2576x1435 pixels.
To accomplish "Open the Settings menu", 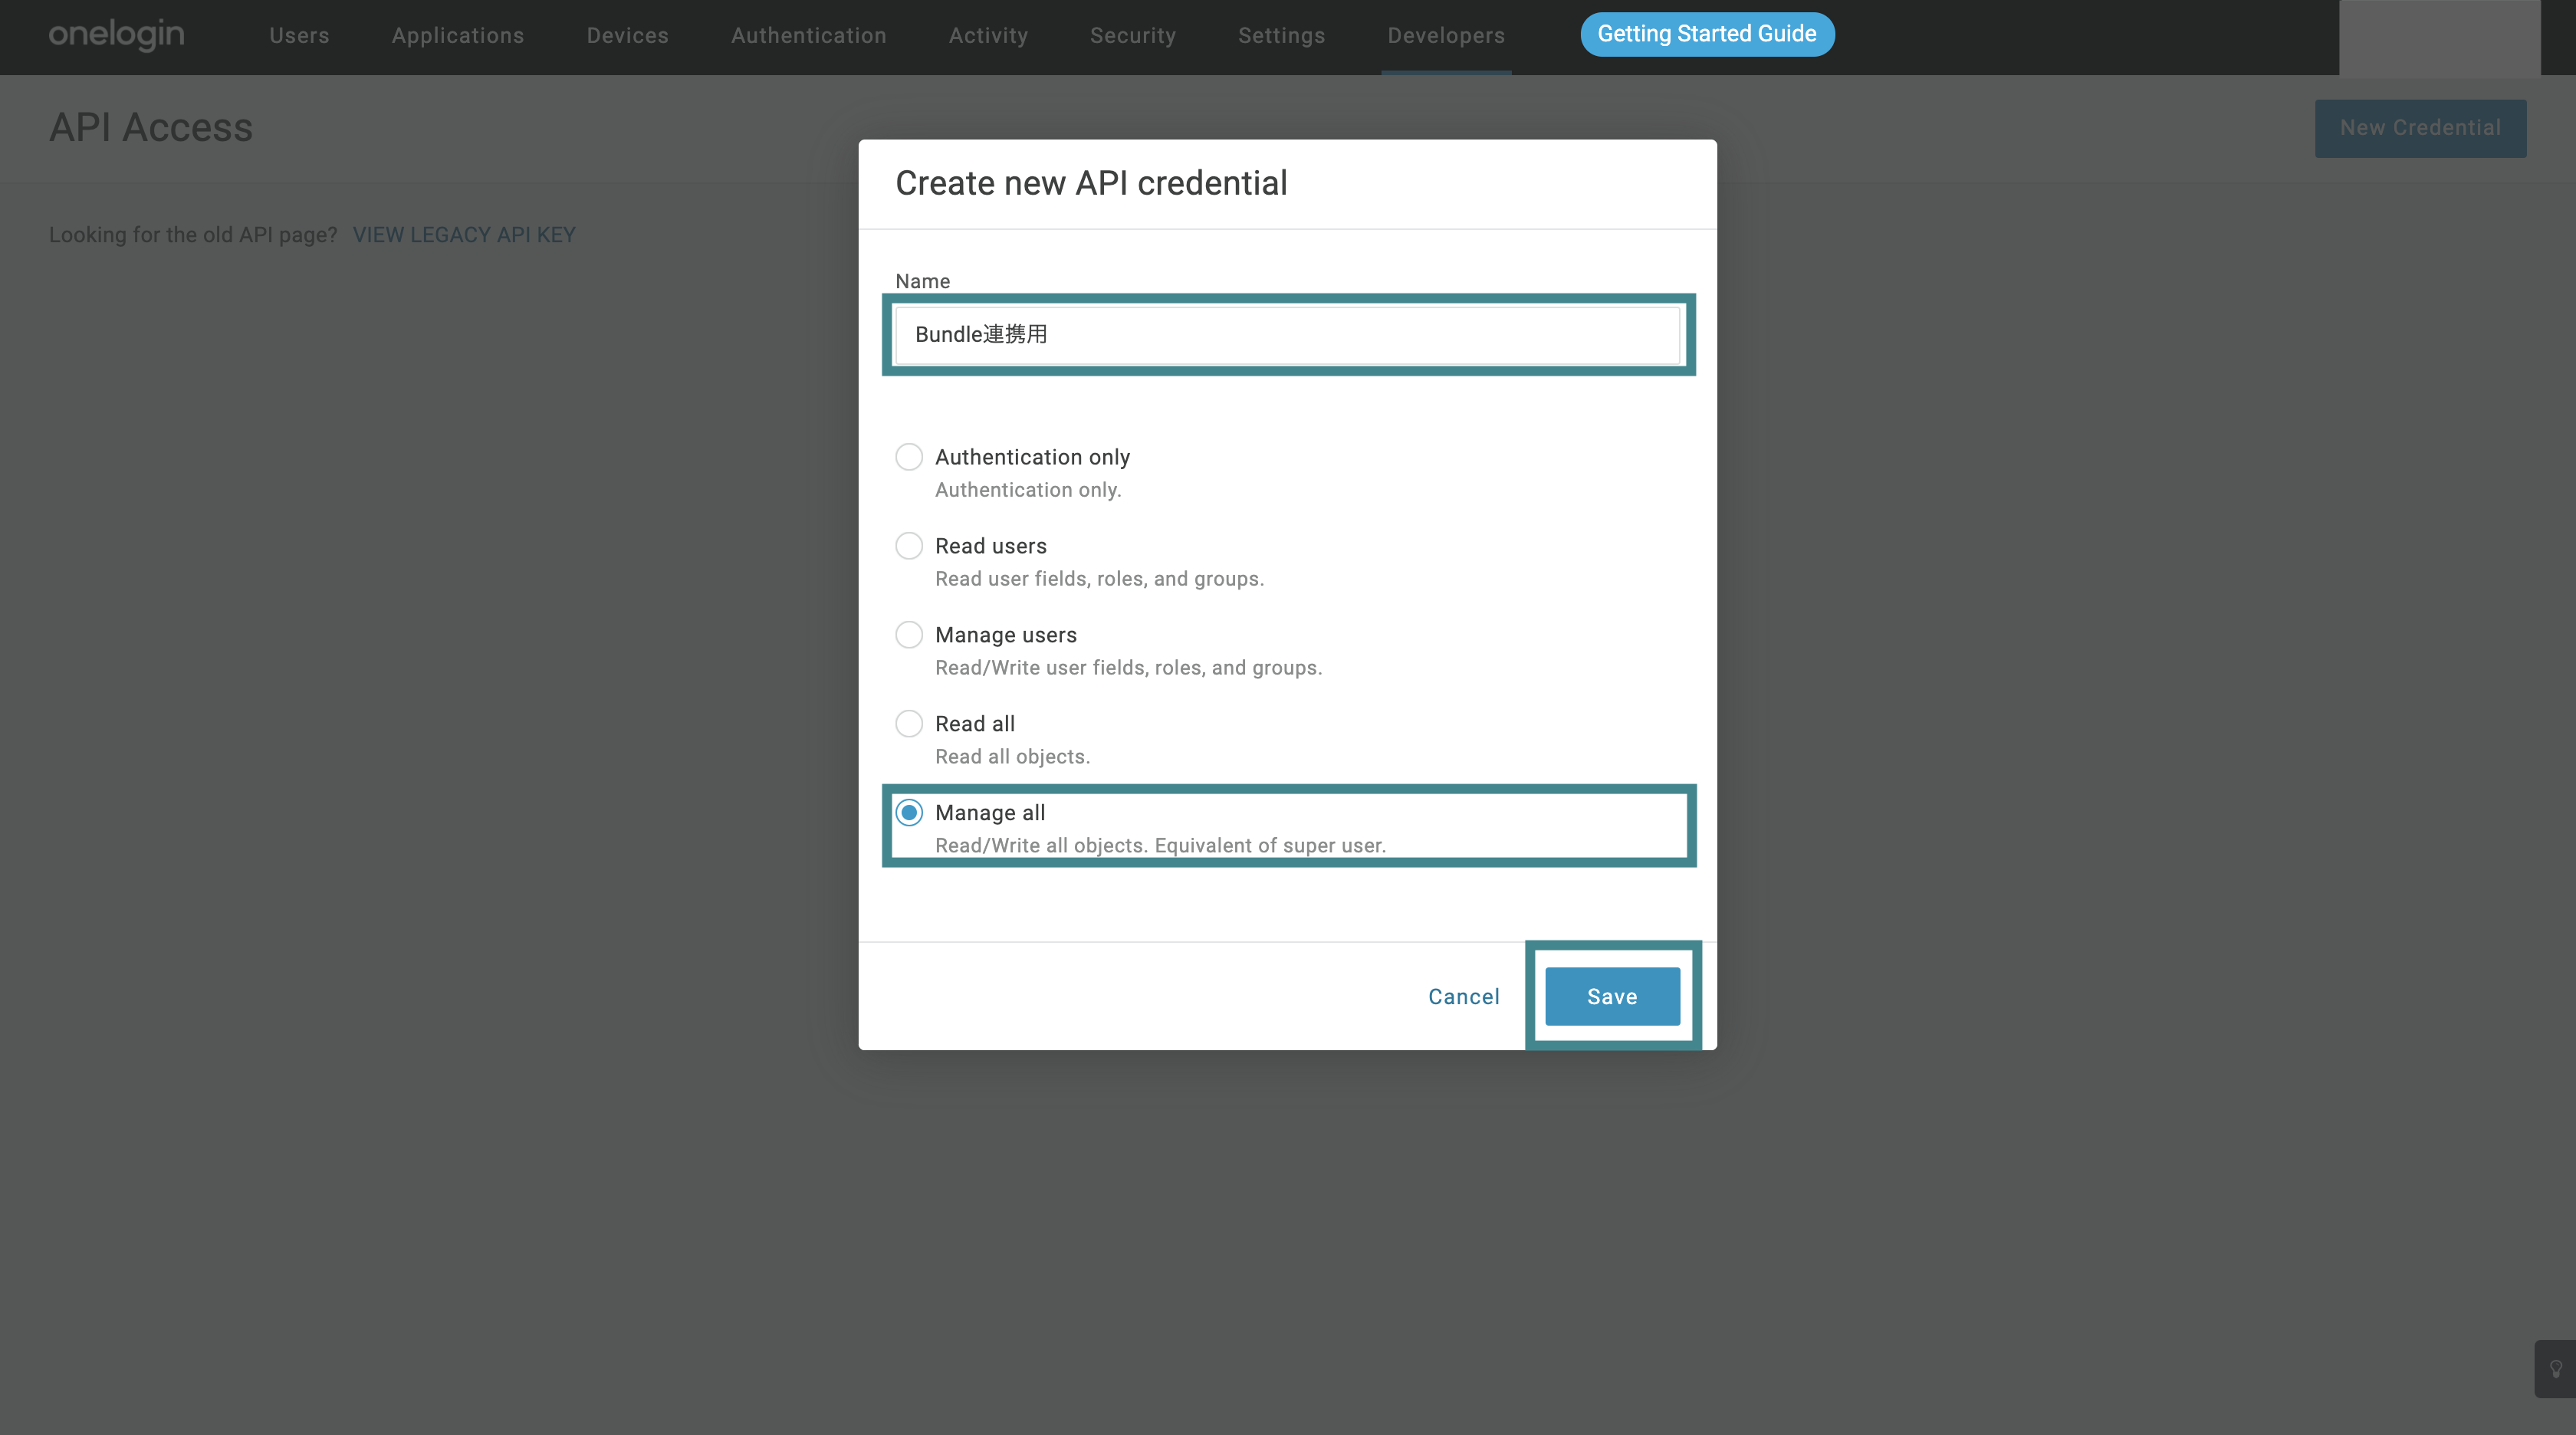I will pyautogui.click(x=1281, y=36).
